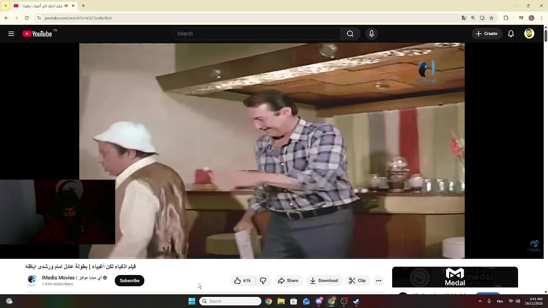Click the video player to pause
This screenshot has height=308, width=548.
pyautogui.click(x=272, y=151)
